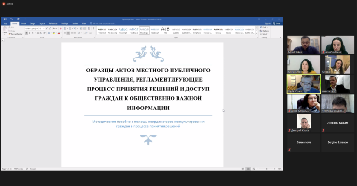Shrink the font size
Image resolution: width=357 pixels, height=186 pixels.
pos(50,29)
